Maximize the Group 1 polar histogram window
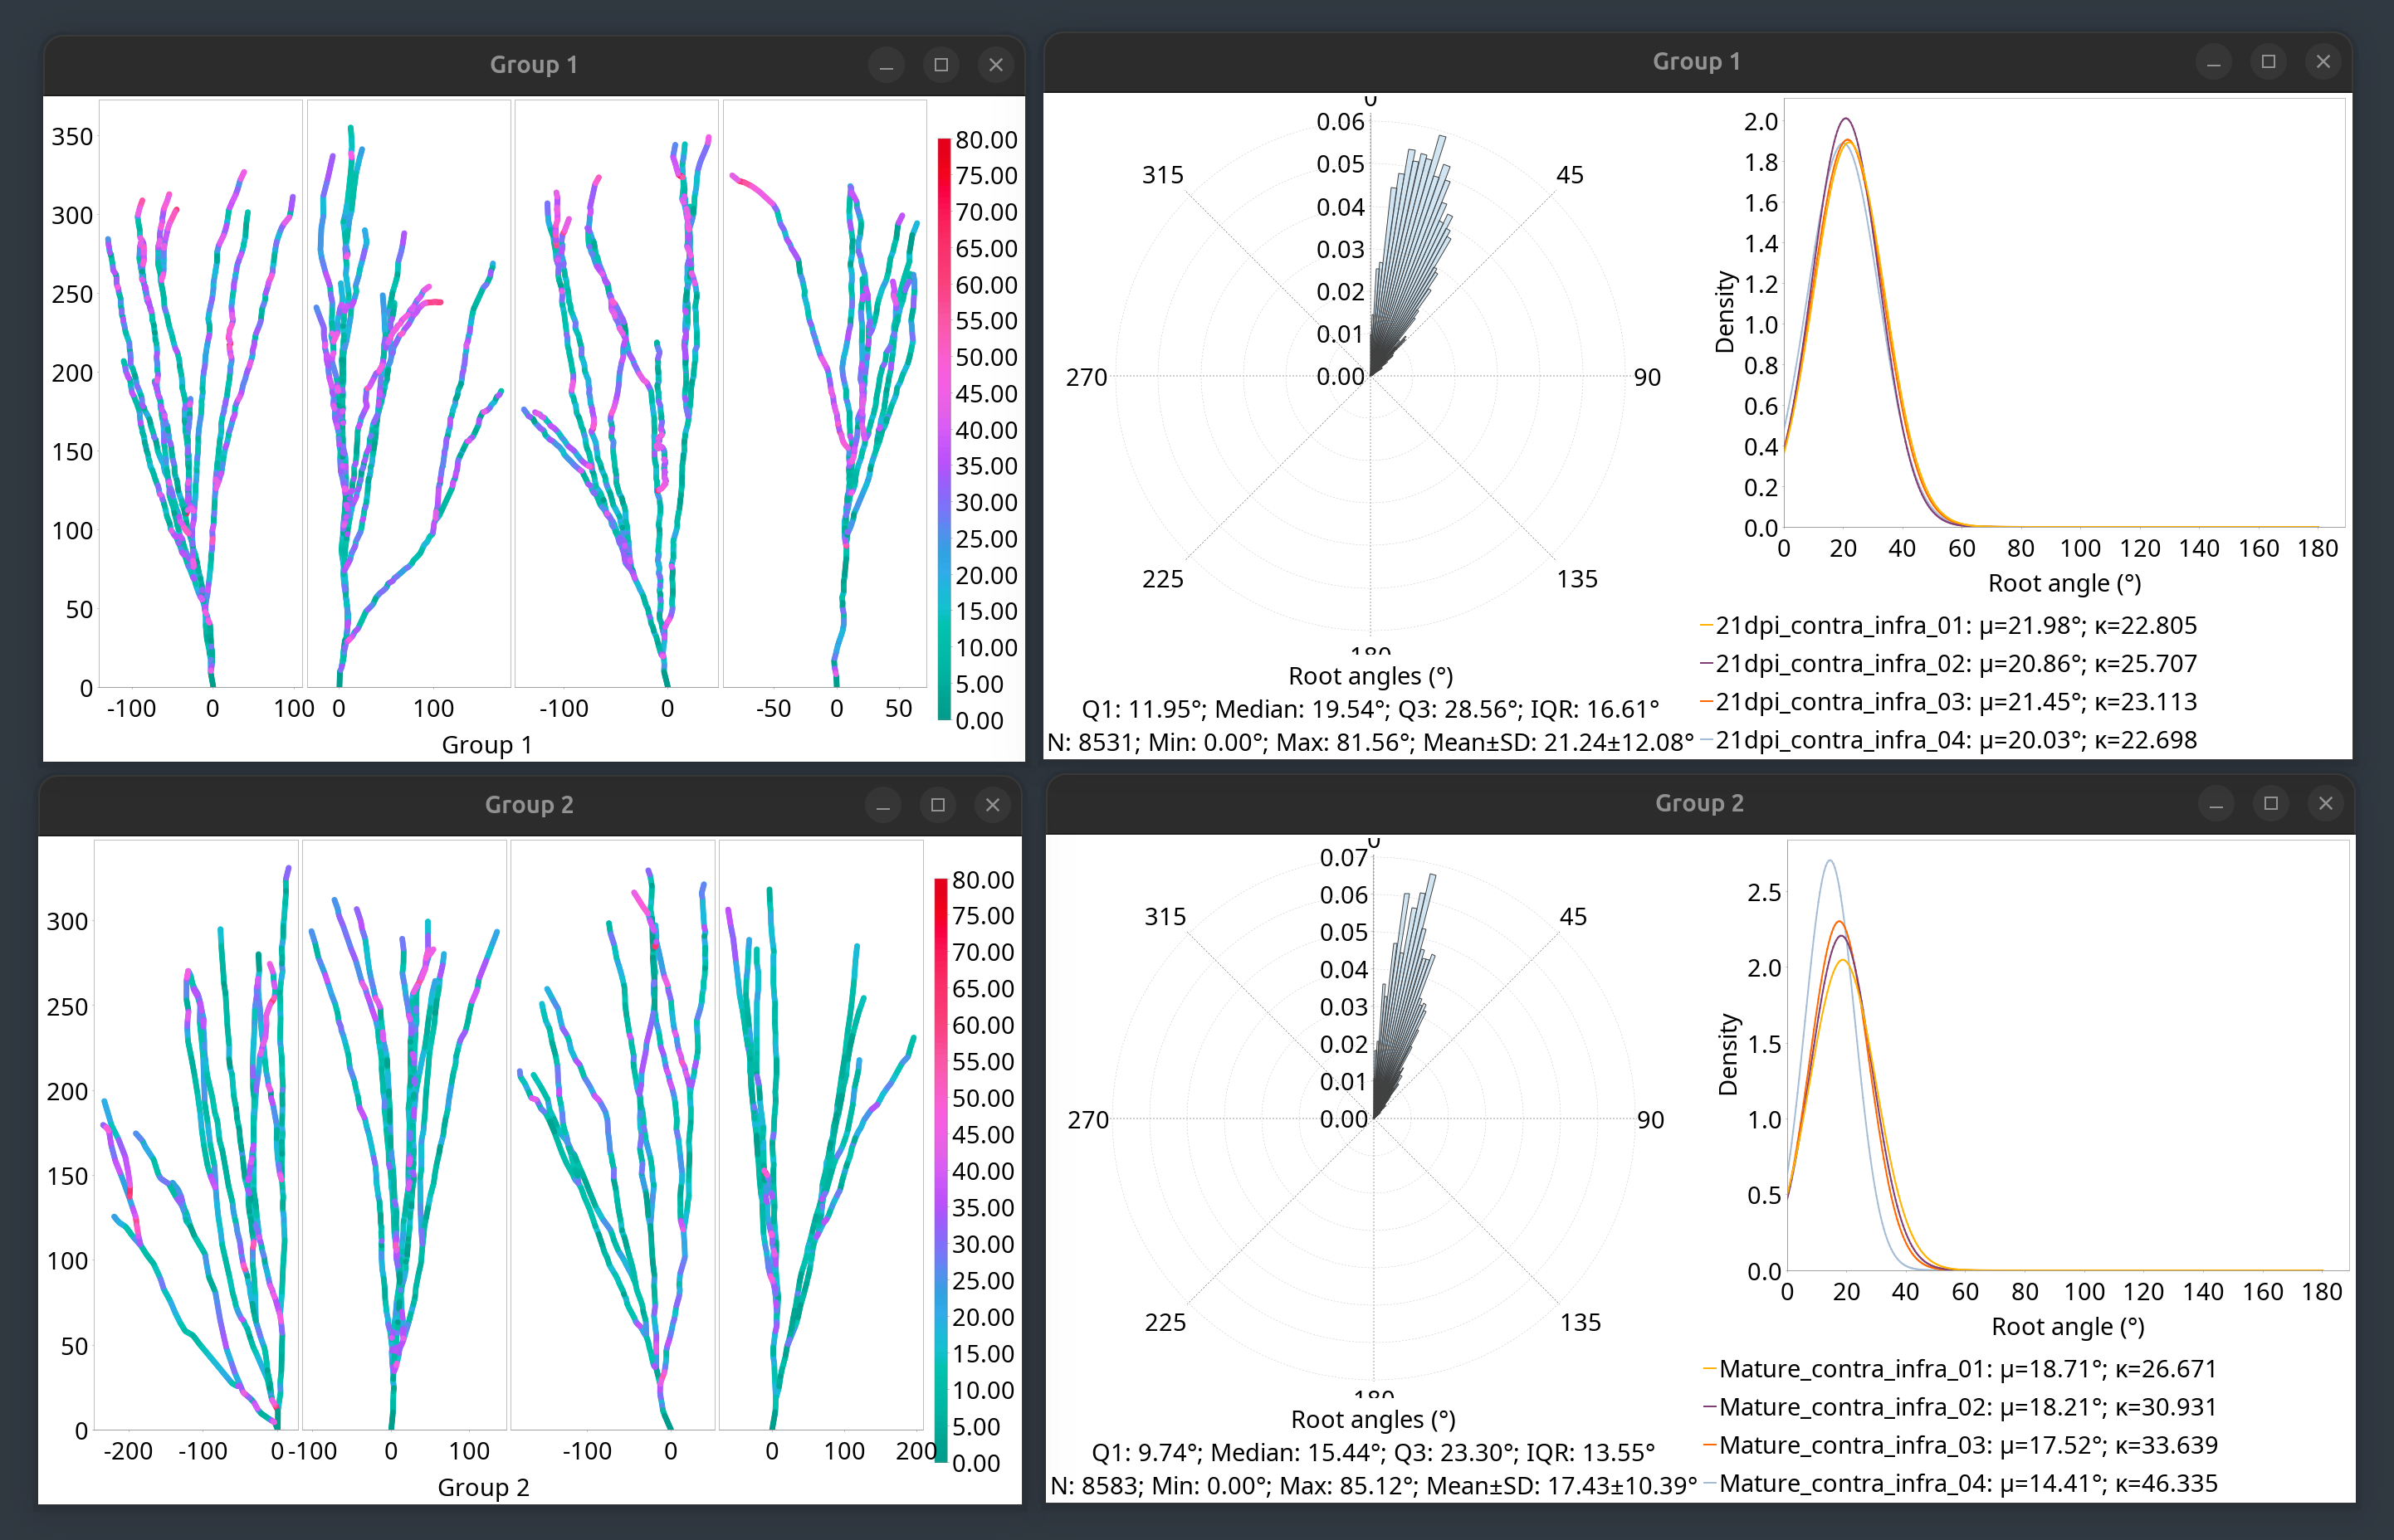The width and height of the screenshot is (2394, 1540). tap(2268, 62)
